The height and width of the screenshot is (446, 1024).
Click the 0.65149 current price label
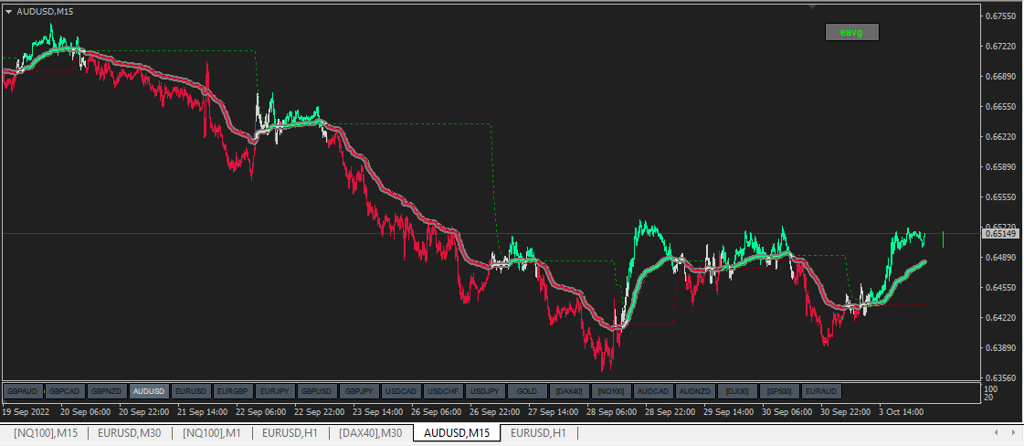pos(1000,233)
